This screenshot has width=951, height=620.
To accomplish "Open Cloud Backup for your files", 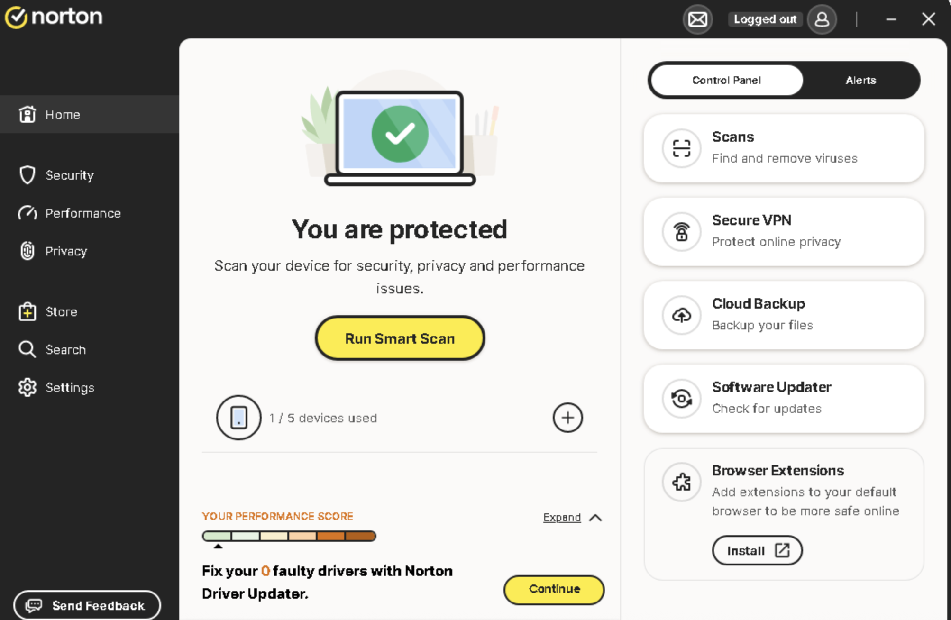I will pyautogui.click(x=783, y=315).
